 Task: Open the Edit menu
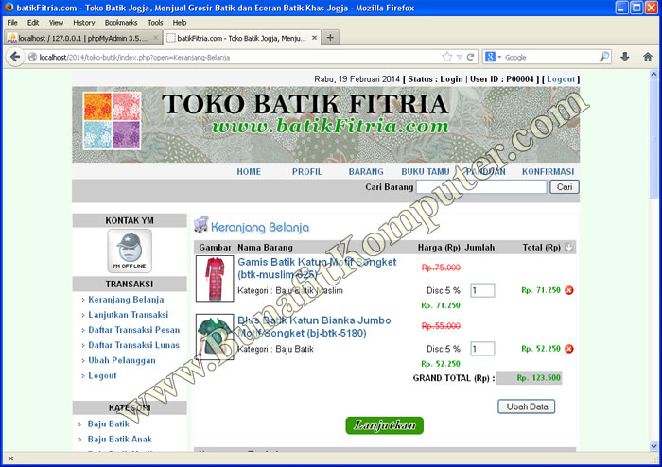pyautogui.click(x=33, y=23)
